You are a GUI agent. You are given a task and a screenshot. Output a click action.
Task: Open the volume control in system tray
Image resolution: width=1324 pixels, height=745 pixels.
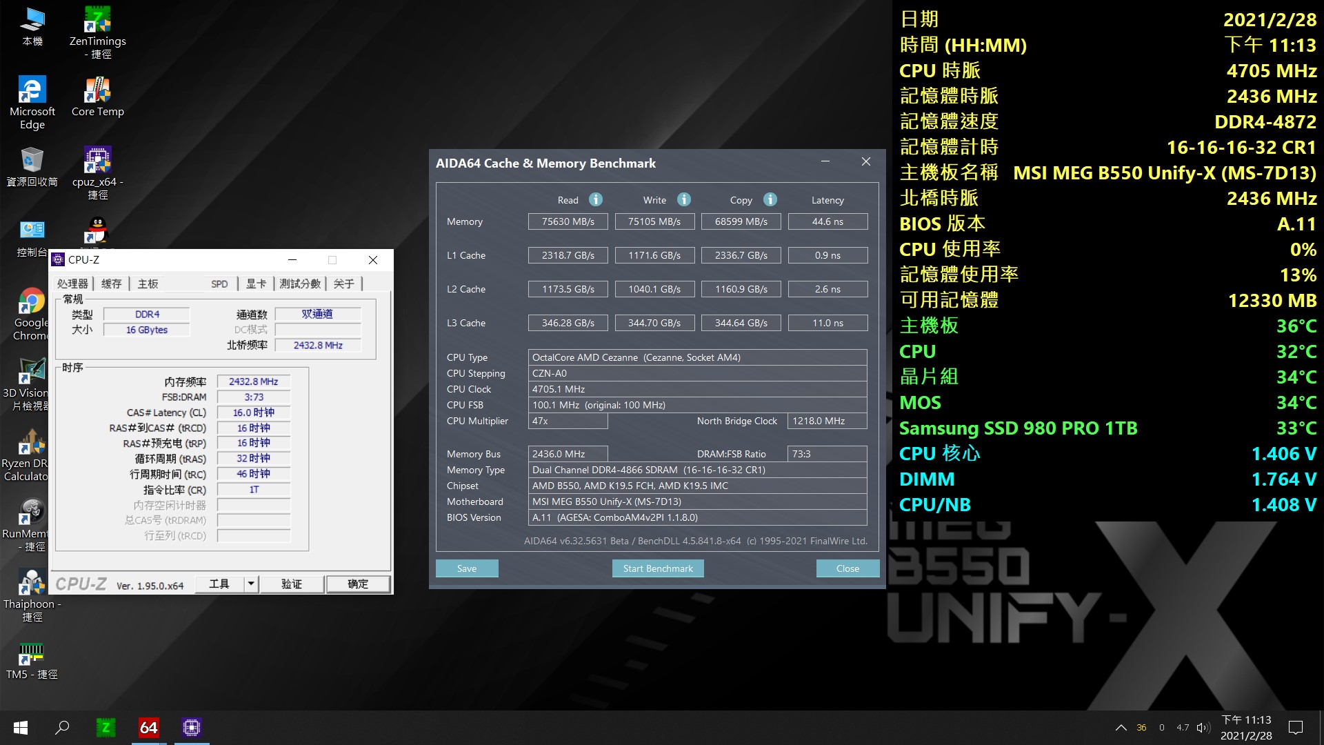click(1203, 728)
